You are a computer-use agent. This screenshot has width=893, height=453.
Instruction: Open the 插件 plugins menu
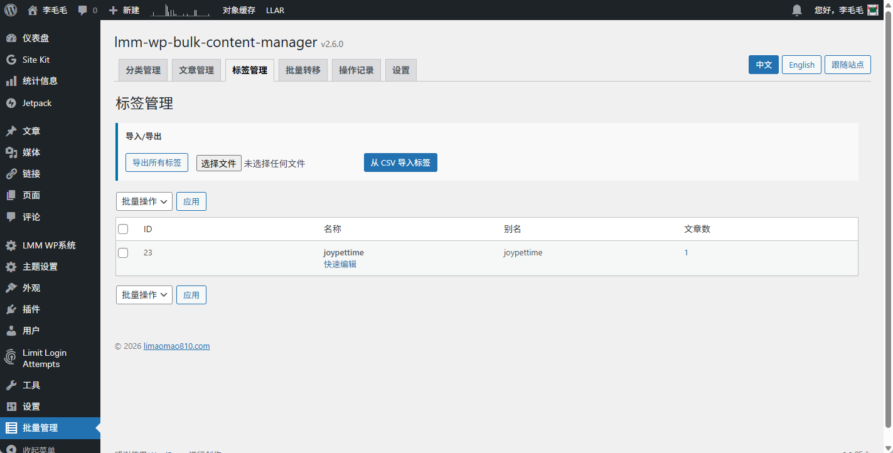31,309
